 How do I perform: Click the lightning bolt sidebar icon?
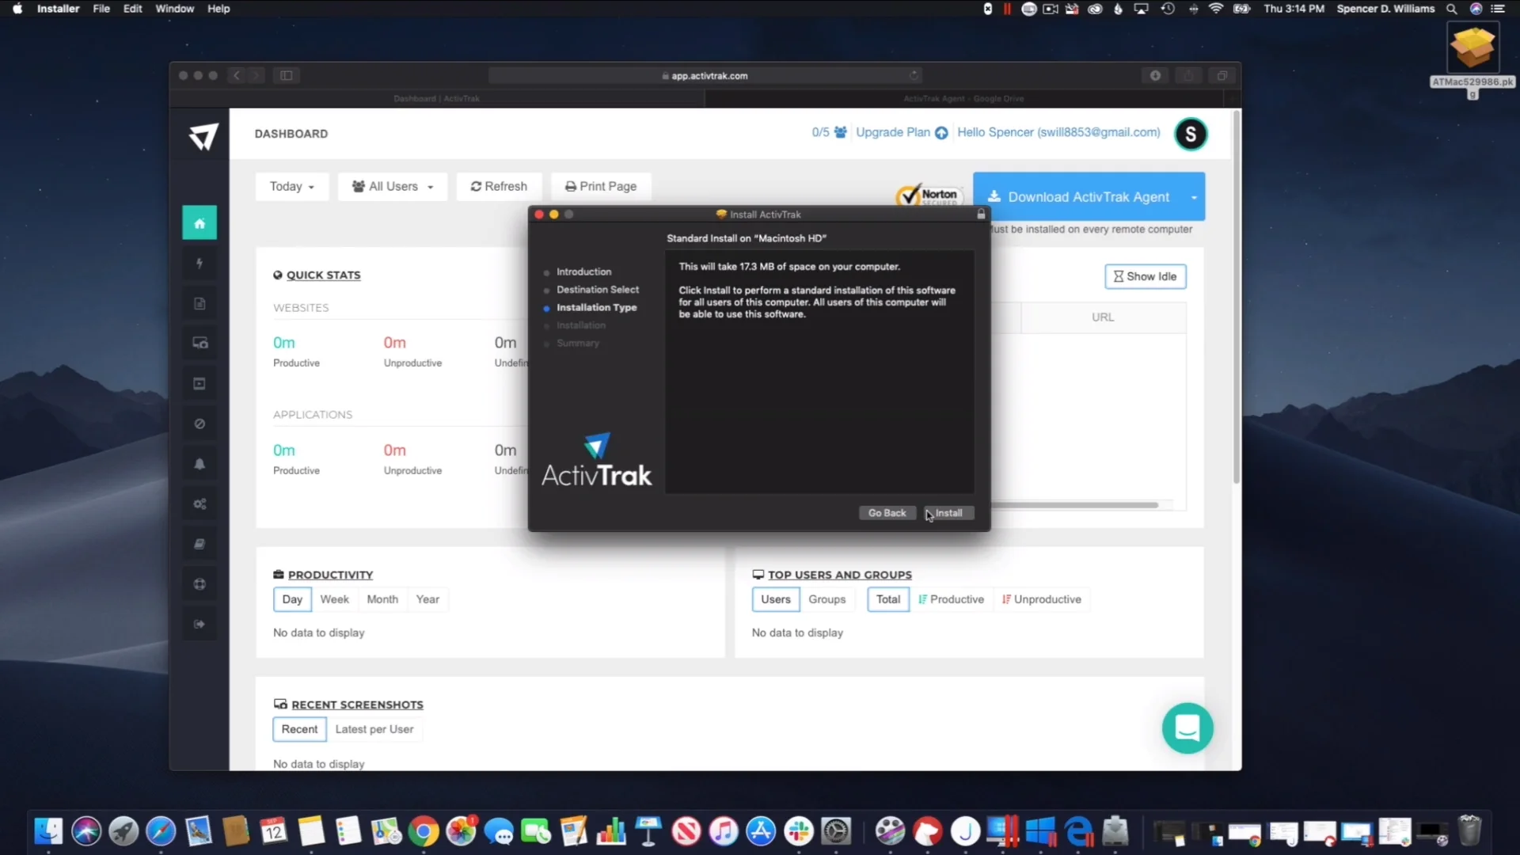199,264
